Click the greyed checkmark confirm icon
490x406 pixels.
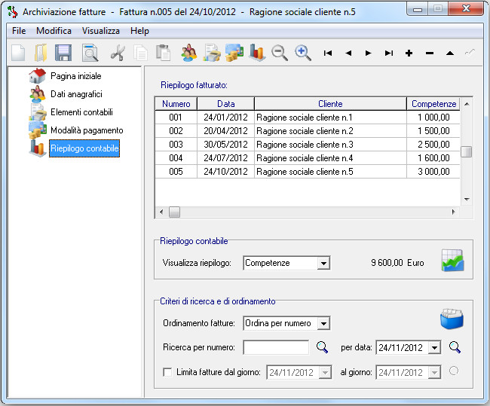[470, 53]
